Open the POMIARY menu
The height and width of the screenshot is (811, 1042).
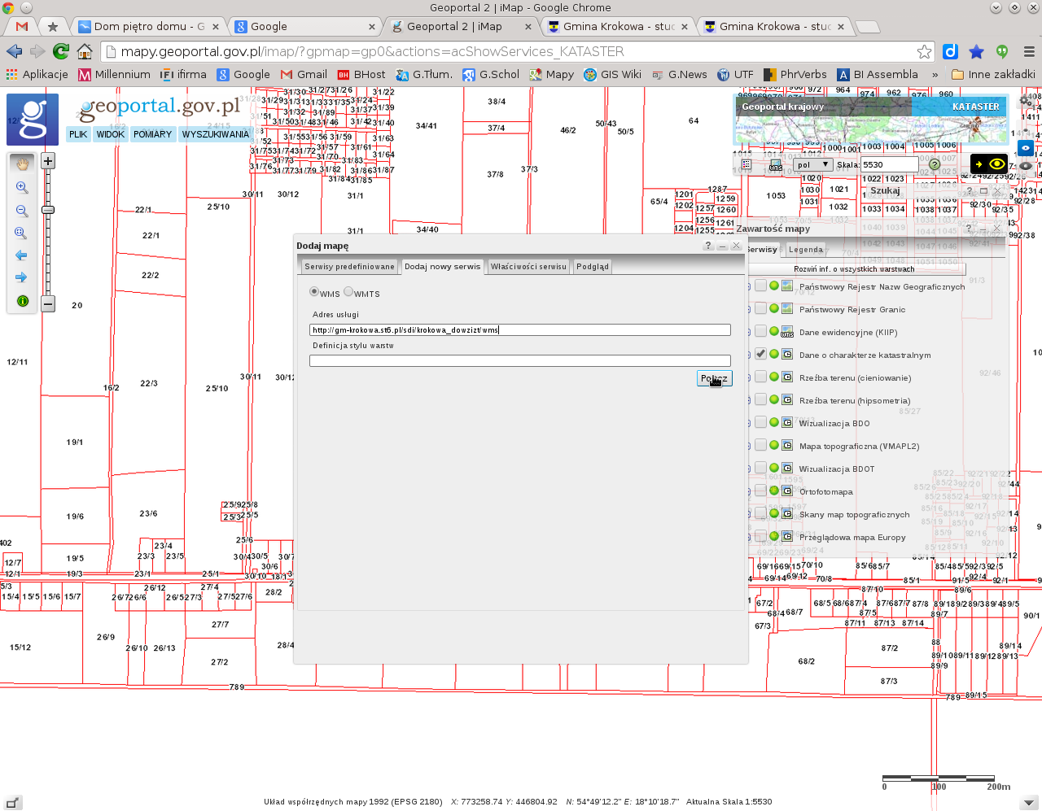pyautogui.click(x=153, y=134)
